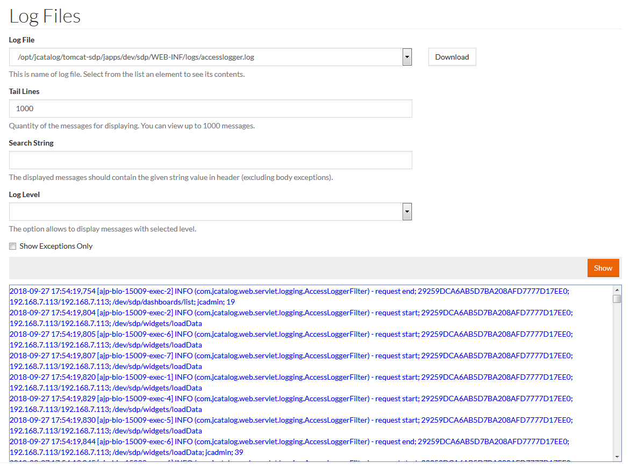Click the log entry ending with 'jcadmin; 39'
Image resolution: width=630 pixels, height=471 pixels.
[x=290, y=447]
